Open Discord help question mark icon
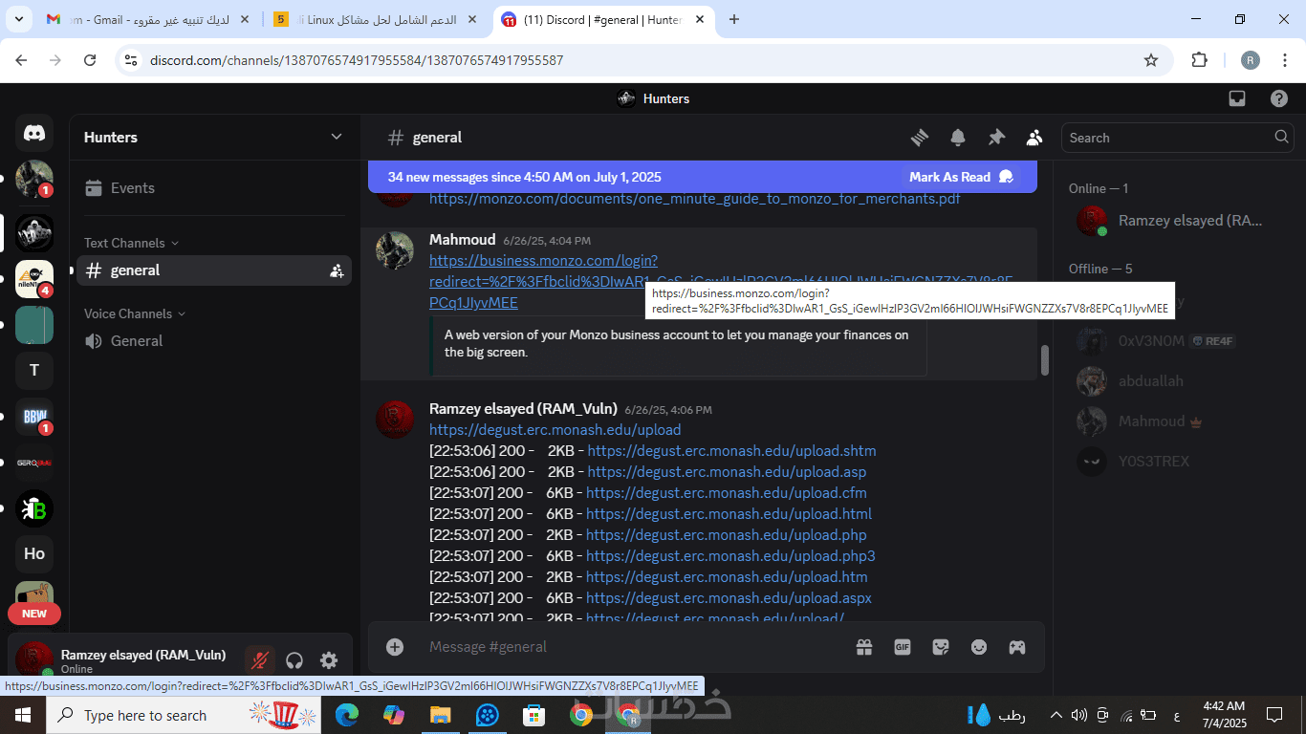This screenshot has height=734, width=1306. (x=1279, y=98)
